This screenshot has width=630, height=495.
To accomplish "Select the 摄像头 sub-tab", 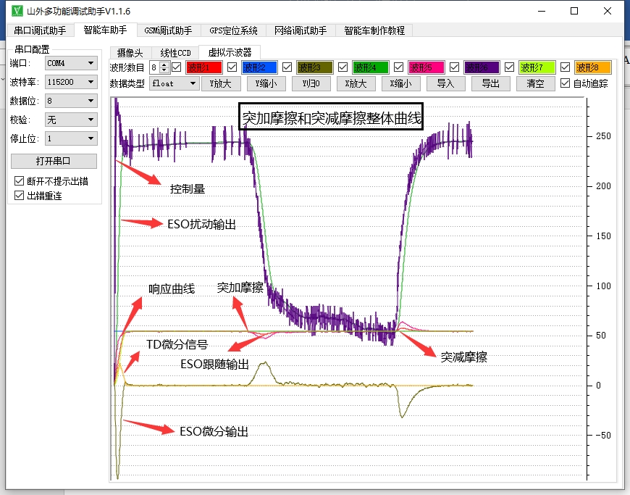I will (130, 53).
